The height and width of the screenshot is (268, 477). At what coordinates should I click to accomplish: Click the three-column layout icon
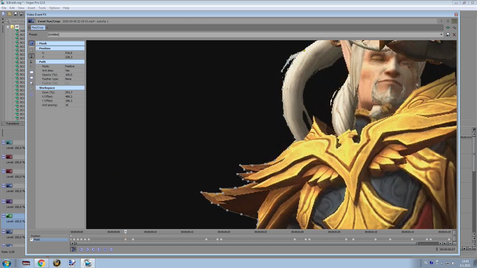click(454, 21)
